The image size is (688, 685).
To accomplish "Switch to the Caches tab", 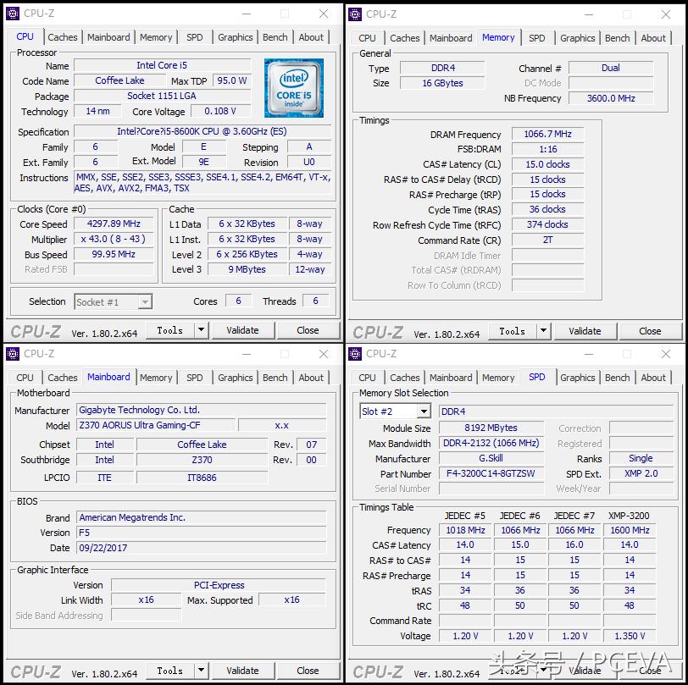I will (x=63, y=36).
